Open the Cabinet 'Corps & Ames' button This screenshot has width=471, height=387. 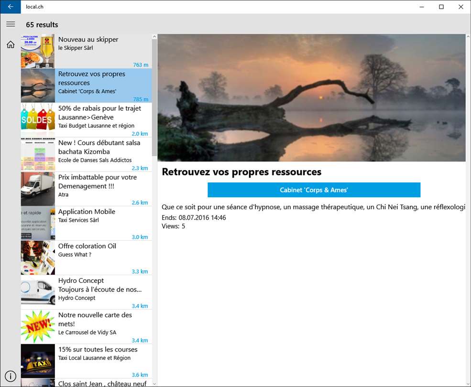[x=314, y=190]
